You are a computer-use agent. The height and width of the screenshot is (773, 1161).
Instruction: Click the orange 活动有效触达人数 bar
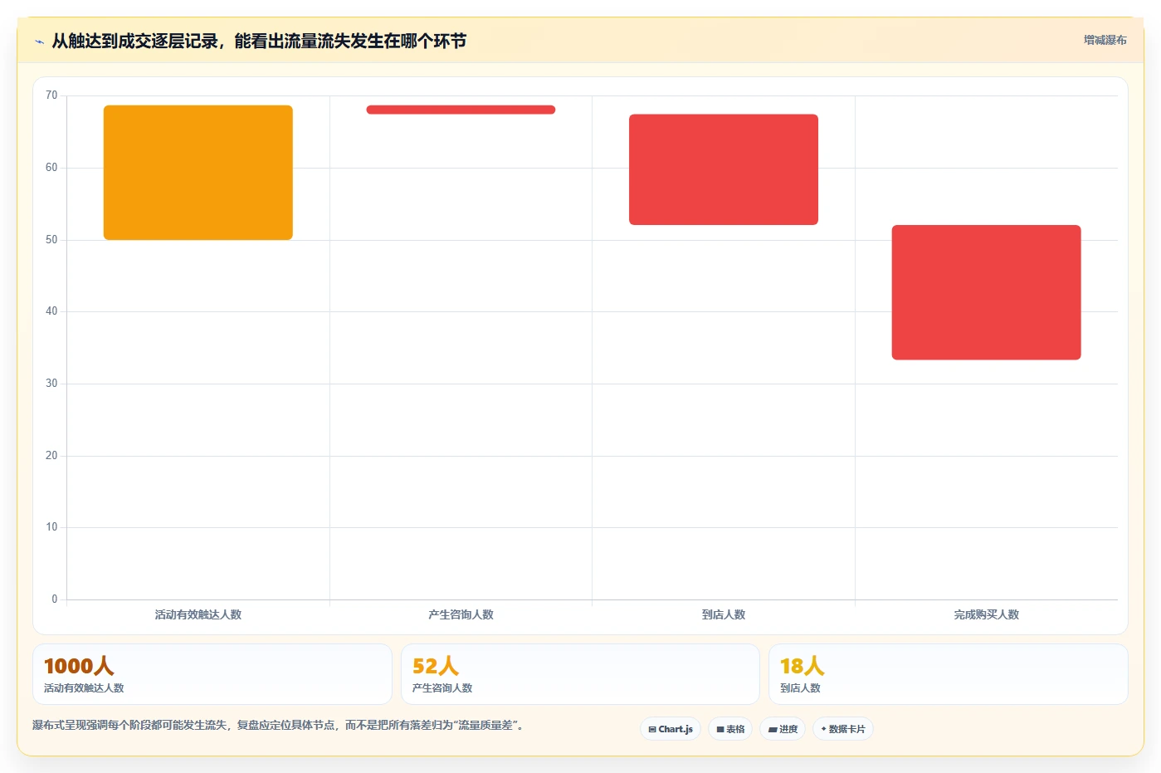pos(198,173)
